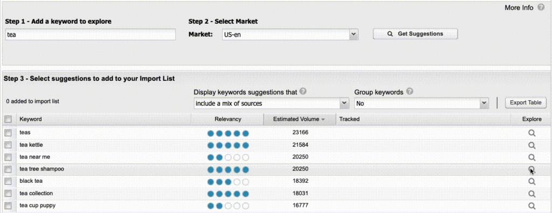The width and height of the screenshot is (552, 213).
Task: Open the More Info help icon
Action: pyautogui.click(x=541, y=8)
